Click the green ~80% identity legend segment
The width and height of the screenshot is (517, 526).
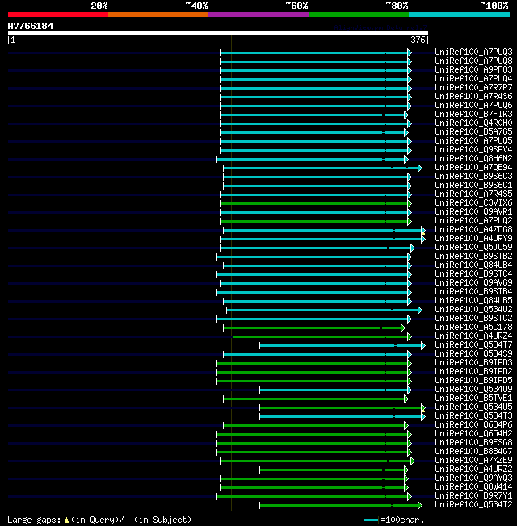pyautogui.click(x=359, y=15)
